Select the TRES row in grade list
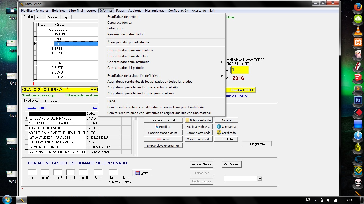The height and width of the screenshot is (204, 364). pos(58,49)
